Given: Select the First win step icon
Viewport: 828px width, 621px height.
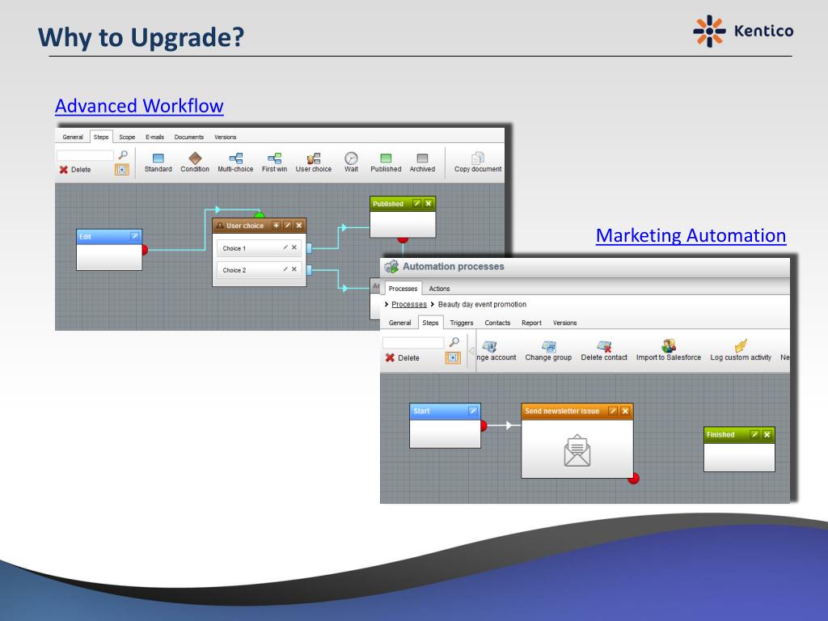Looking at the screenshot, I should [x=274, y=158].
